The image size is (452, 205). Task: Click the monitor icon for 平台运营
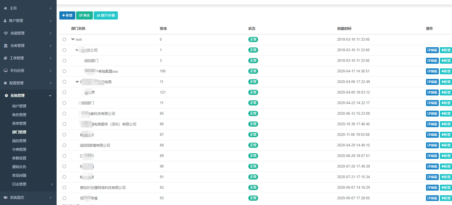click(x=6, y=71)
